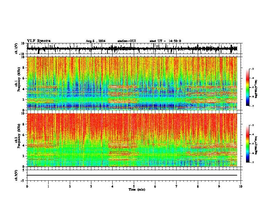Viewport: 271px width, 209px height.
Task: Click inside the ch.2 spectrogram panel
Action: pyautogui.click(x=132, y=140)
